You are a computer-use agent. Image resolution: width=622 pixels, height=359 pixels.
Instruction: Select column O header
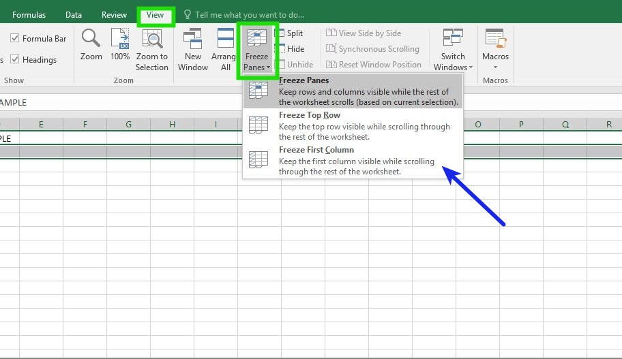[x=477, y=125]
